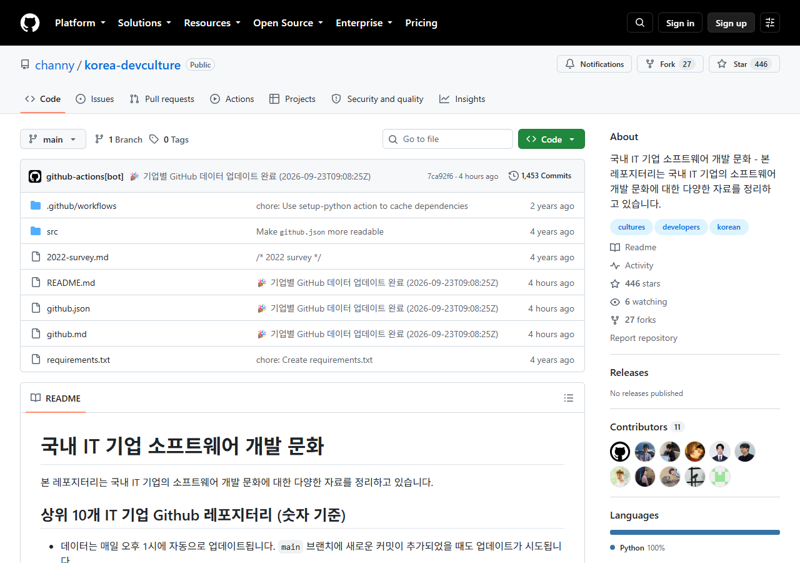
Task: Expand the Resources menu
Action: 212,23
